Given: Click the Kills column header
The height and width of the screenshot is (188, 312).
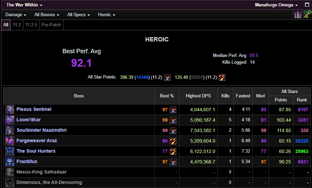Looking at the screenshot, I should click(x=225, y=96).
